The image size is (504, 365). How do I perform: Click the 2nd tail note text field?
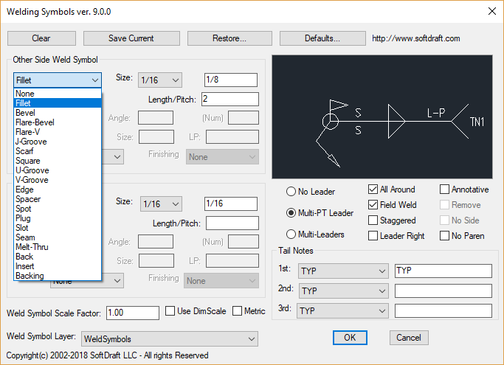click(443, 291)
